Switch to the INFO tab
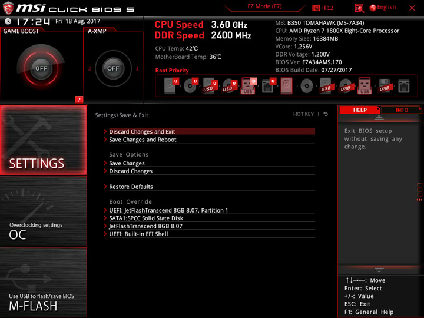This screenshot has width=424, height=318. click(402, 110)
